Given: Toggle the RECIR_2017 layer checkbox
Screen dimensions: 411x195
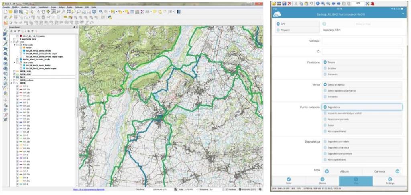Looking at the screenshot, I should point(14,74).
